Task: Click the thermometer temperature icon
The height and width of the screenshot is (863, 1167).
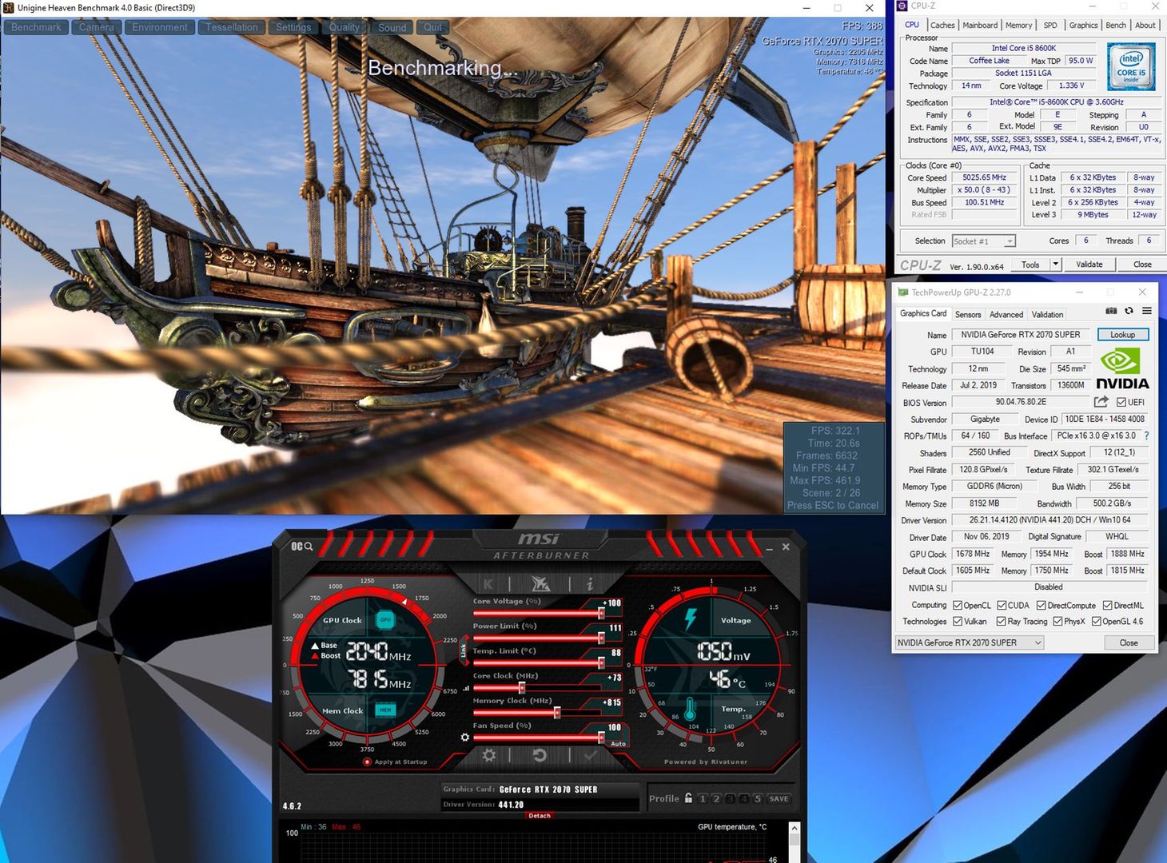Action: pyautogui.click(x=691, y=709)
